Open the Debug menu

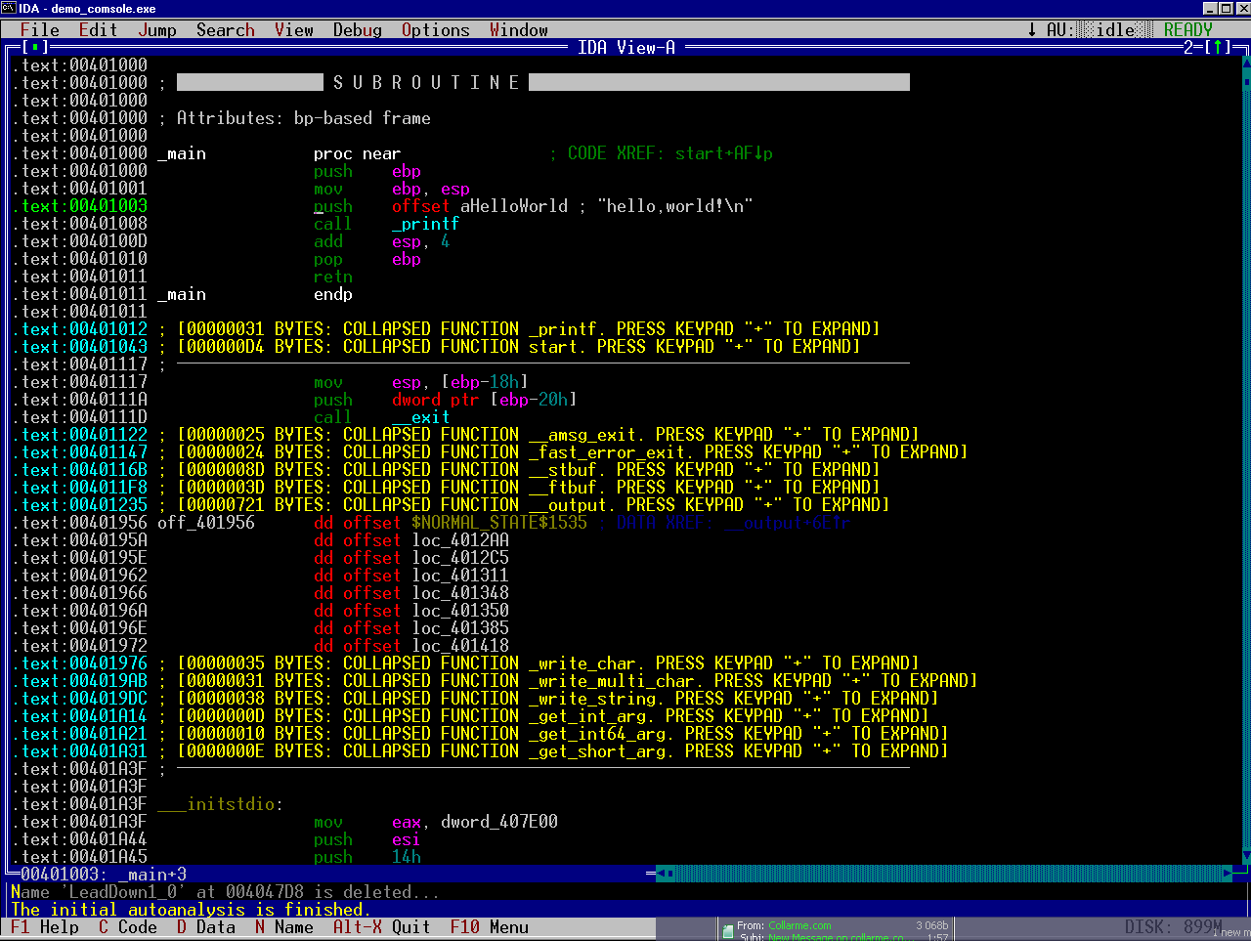coord(357,29)
